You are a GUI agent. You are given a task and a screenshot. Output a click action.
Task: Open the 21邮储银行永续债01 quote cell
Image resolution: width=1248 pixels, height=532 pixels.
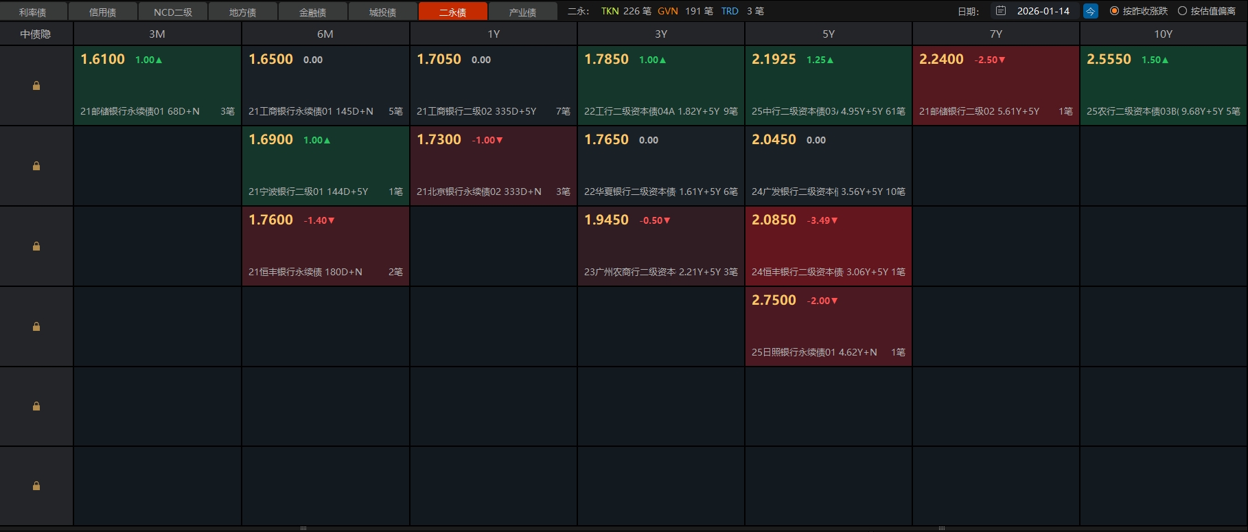157,86
